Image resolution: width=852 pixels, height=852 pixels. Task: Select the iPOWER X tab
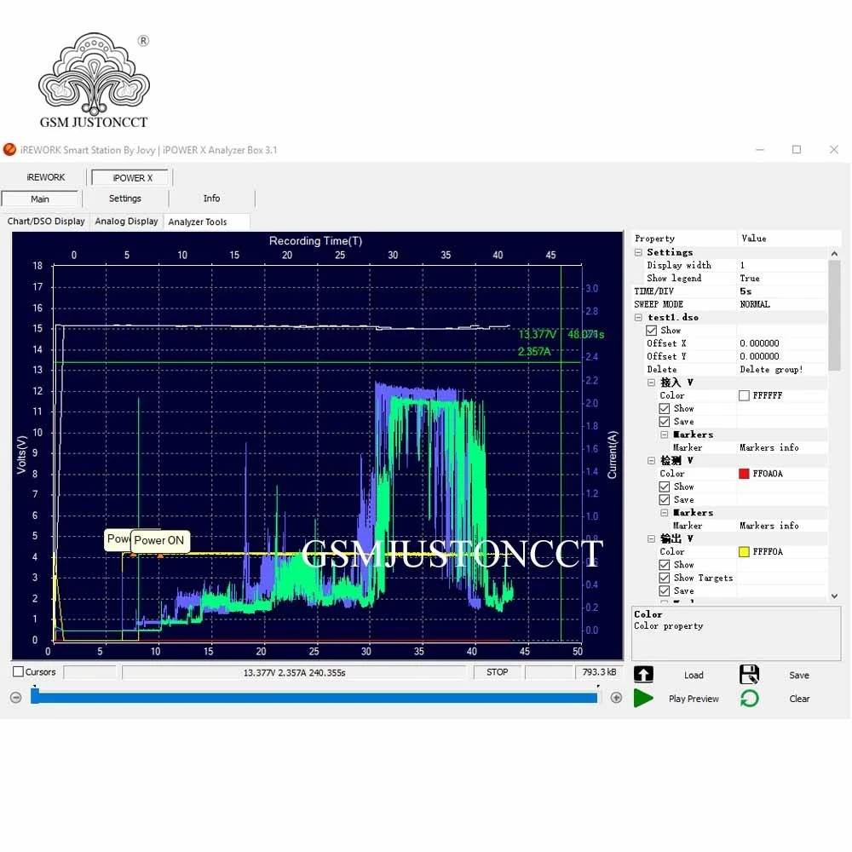[132, 178]
